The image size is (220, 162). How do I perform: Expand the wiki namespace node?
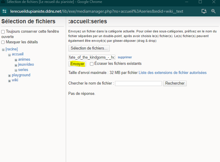[9, 81]
